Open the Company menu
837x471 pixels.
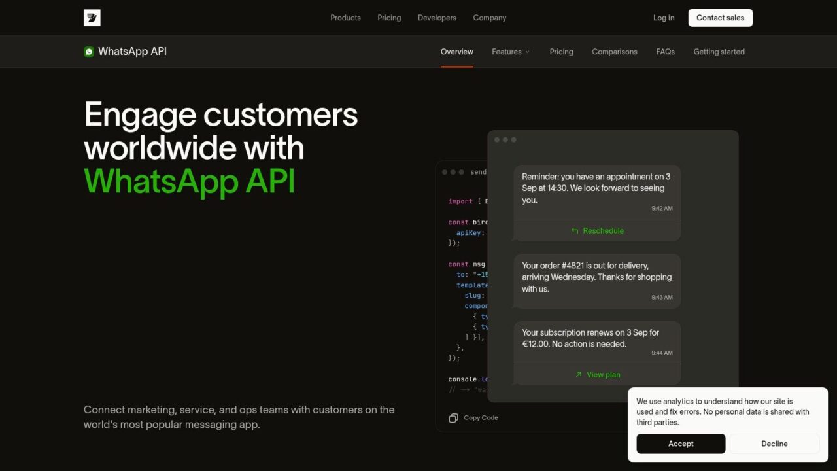(490, 18)
